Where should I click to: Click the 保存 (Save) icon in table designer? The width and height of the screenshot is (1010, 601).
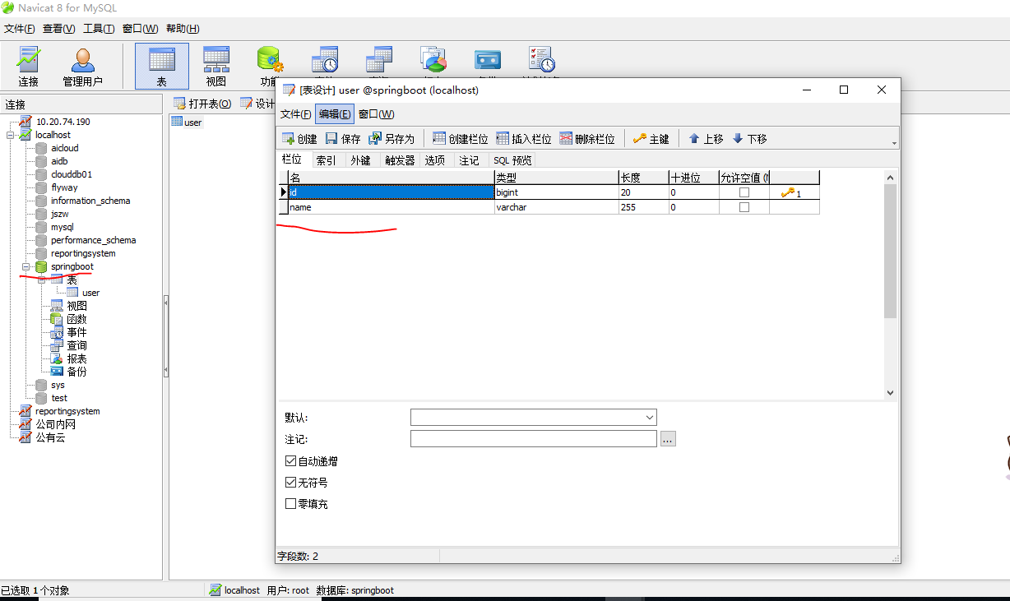point(343,139)
